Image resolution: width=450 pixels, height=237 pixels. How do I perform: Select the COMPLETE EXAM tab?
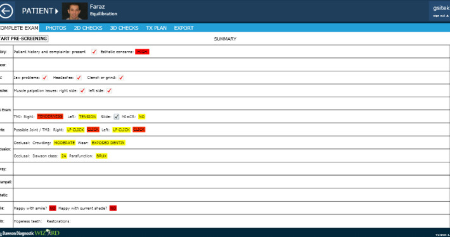[19, 28]
